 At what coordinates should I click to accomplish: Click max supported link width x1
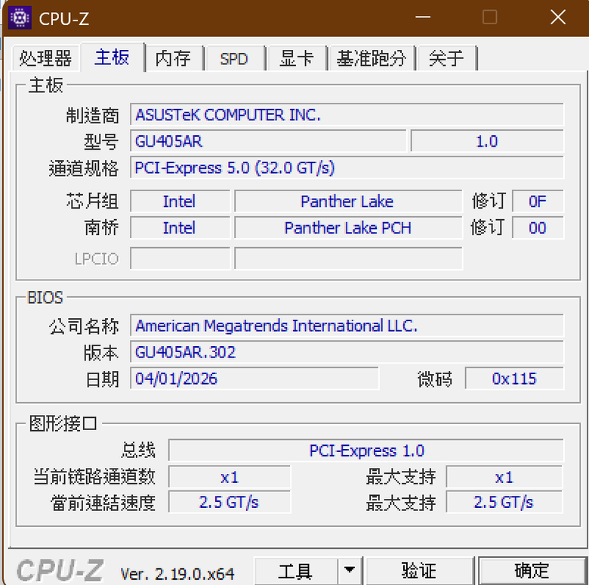click(504, 477)
